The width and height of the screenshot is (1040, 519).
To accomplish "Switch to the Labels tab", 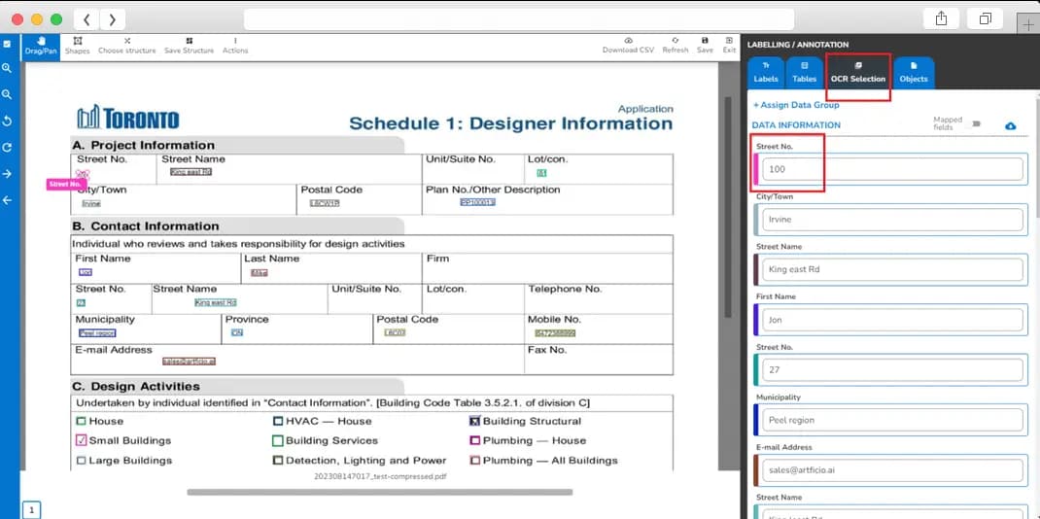I will pyautogui.click(x=766, y=73).
